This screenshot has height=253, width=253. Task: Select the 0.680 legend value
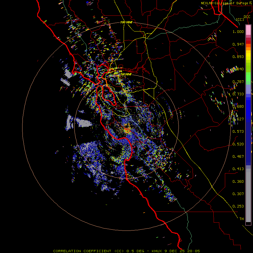point(238,107)
